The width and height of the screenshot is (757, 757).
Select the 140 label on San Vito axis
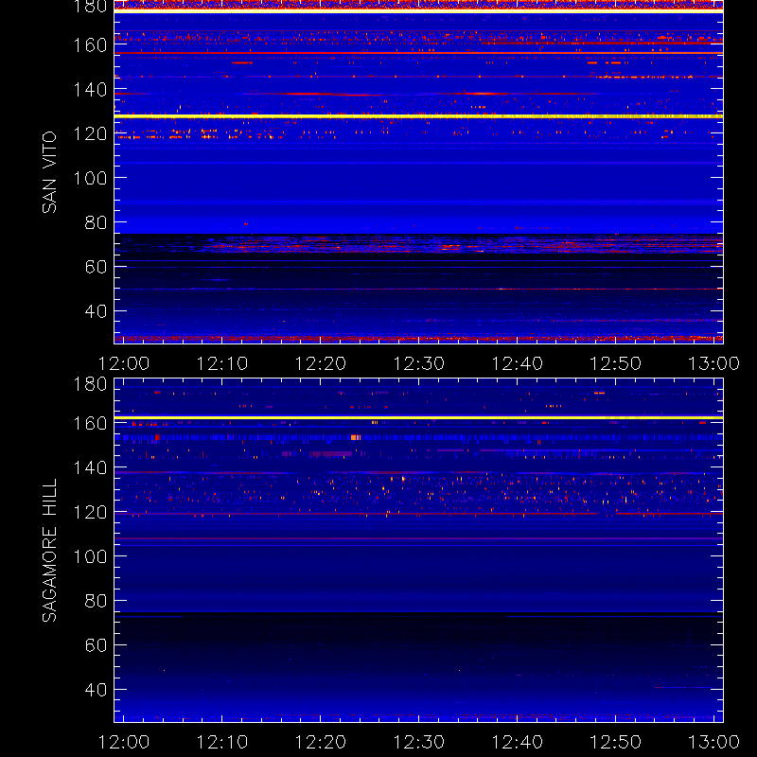90,89
